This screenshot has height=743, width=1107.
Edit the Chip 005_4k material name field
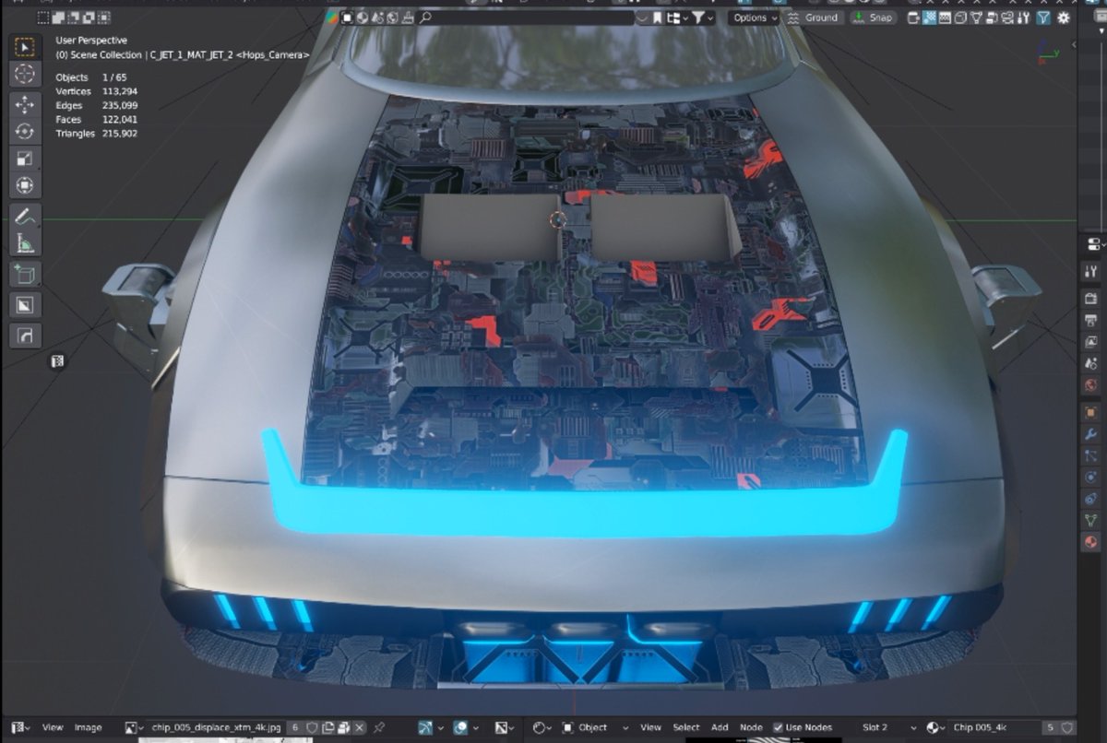[x=996, y=727]
